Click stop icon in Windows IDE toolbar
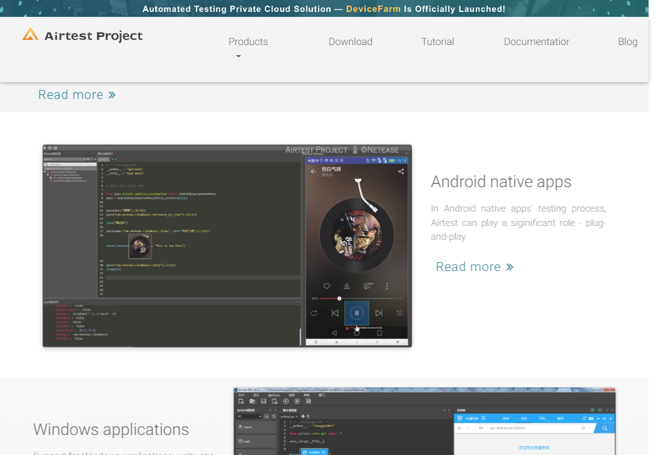658x455 pixels. click(x=297, y=401)
